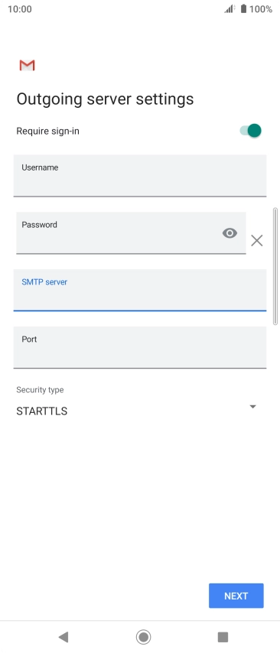Clear the password field with the X icon

257,240
